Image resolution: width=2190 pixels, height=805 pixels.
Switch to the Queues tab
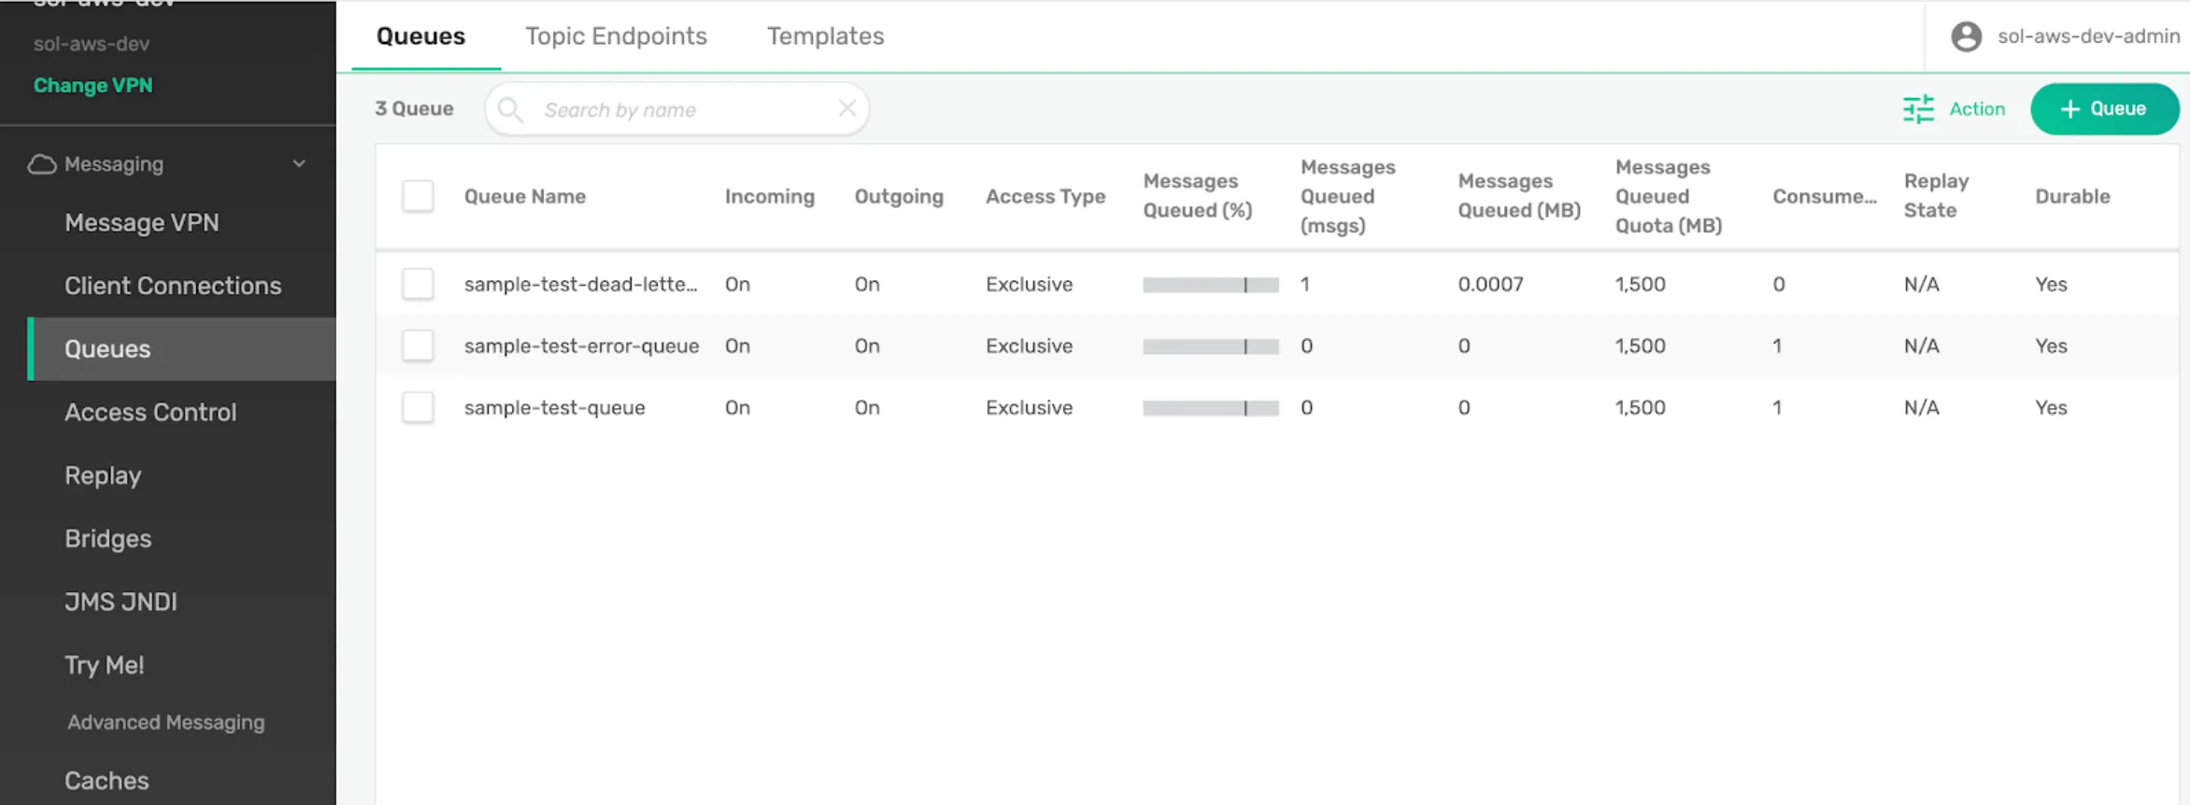(x=420, y=36)
